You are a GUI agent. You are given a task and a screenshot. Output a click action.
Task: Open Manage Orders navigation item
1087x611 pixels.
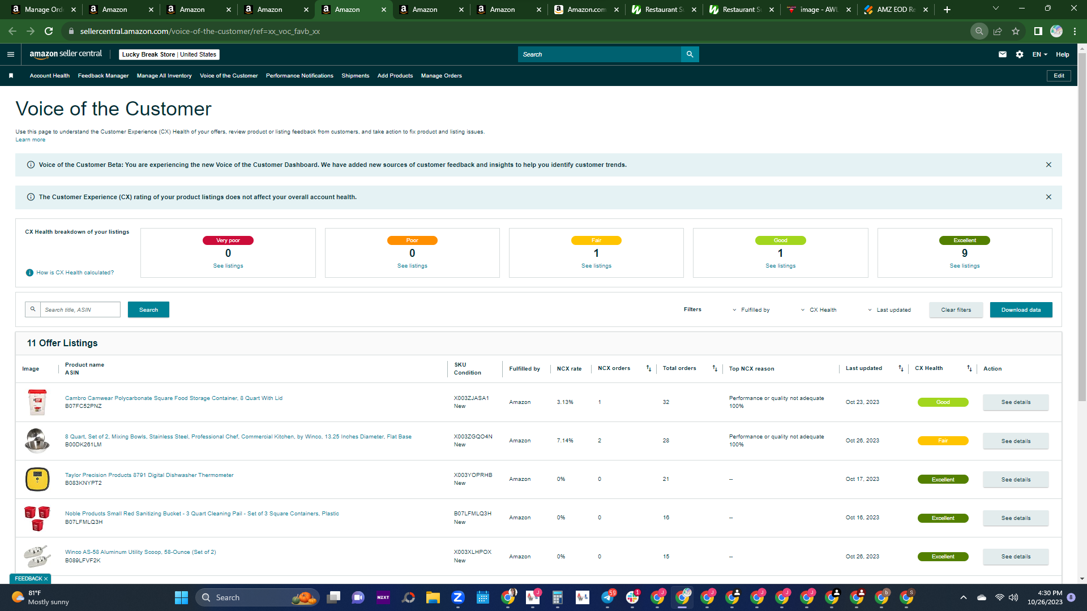(x=442, y=76)
